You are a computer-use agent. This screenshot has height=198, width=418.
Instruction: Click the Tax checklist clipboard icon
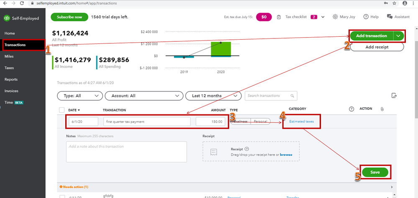279,17
